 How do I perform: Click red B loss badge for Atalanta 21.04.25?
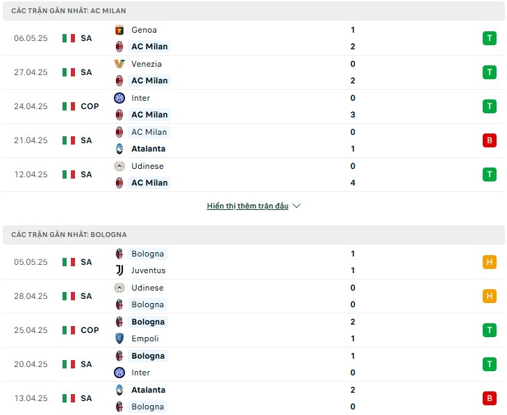coord(489,140)
